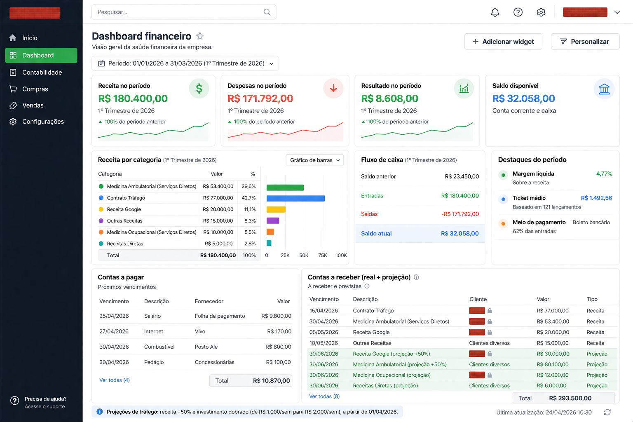The width and height of the screenshot is (633, 422).
Task: Open Compras from the sidebar
Action: click(x=35, y=89)
